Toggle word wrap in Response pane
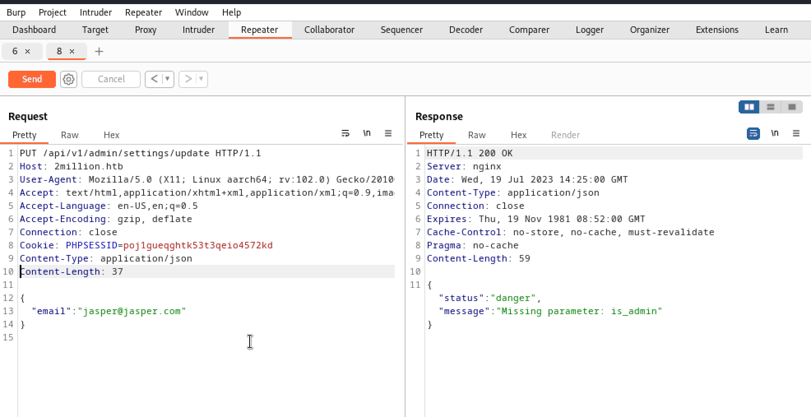This screenshot has height=417, width=811. 753,134
